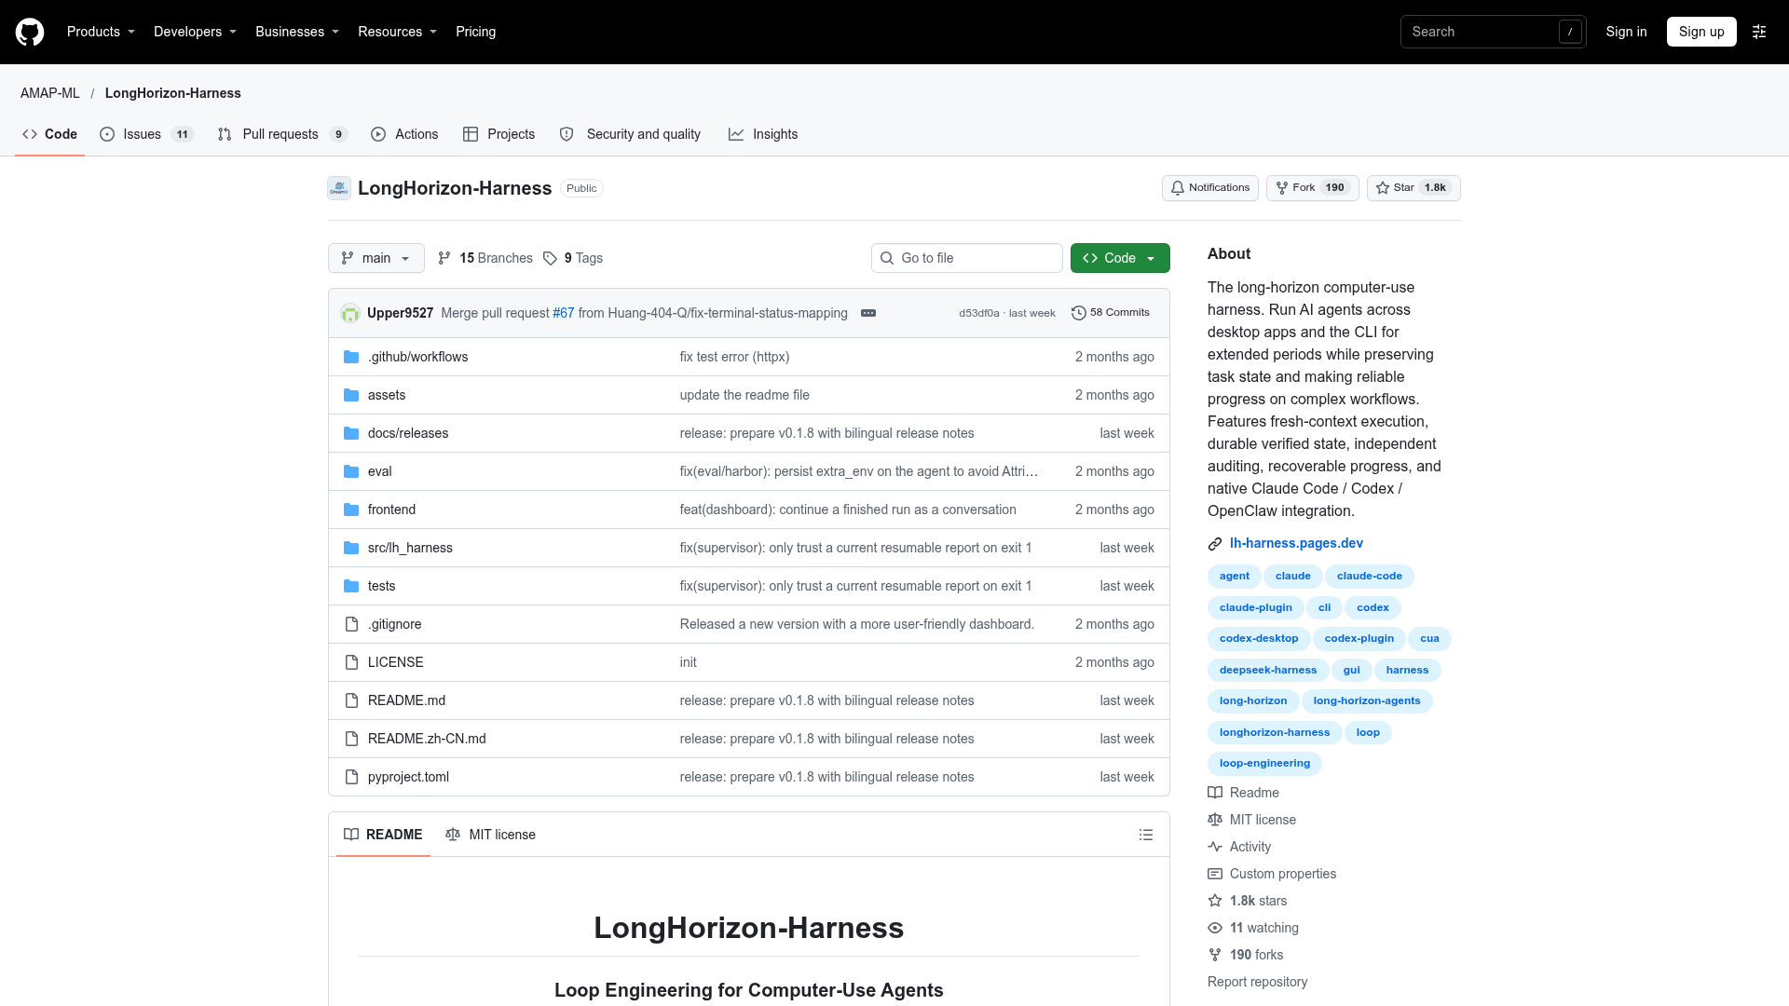Click the eye icon beside 11 watching

(x=1215, y=928)
